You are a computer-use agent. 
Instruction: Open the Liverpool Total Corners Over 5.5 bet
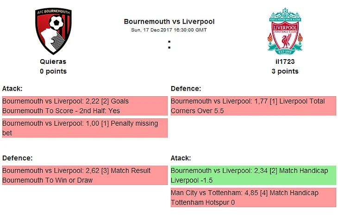[x=253, y=106]
